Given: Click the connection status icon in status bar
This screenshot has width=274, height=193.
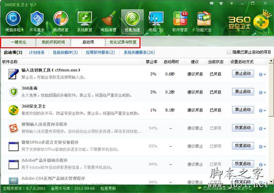Looking at the screenshot, I should click(x=199, y=188).
